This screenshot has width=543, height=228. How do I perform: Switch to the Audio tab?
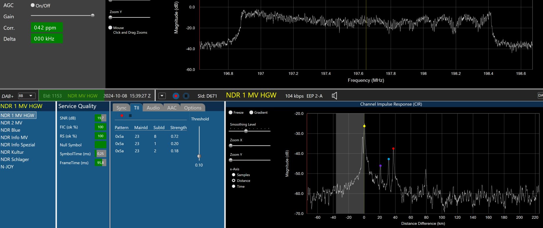pos(153,108)
